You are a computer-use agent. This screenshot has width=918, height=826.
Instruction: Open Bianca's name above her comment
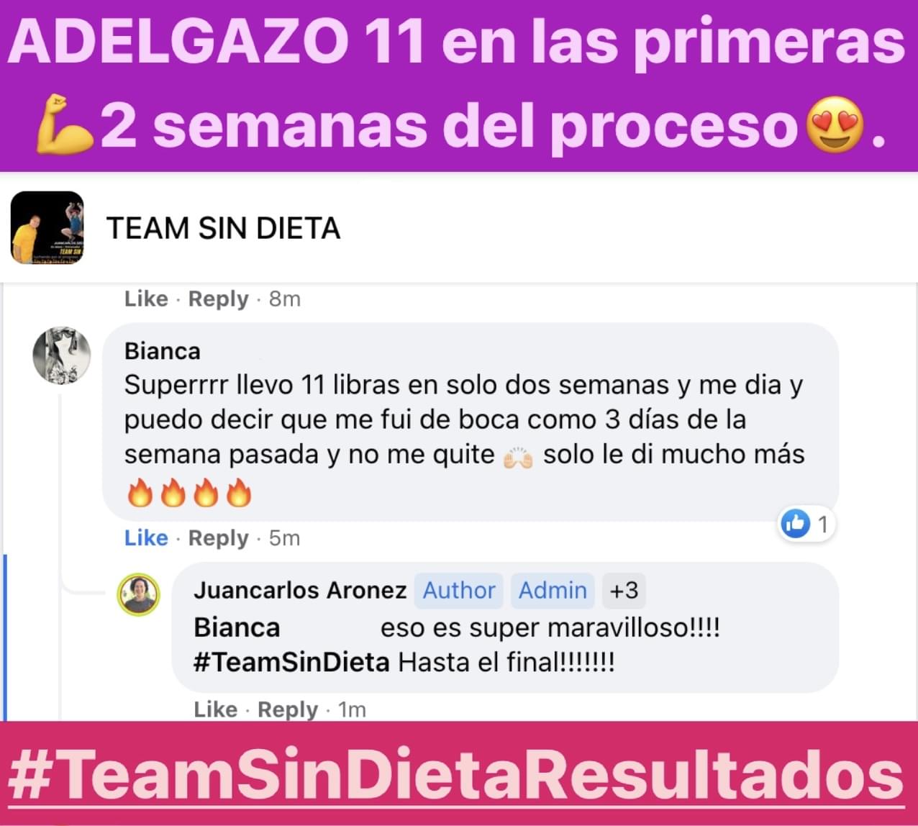point(163,351)
